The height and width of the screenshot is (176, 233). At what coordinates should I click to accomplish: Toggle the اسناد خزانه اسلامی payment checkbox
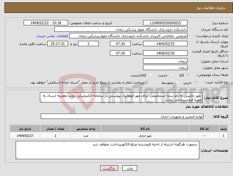[x=148, y=82]
